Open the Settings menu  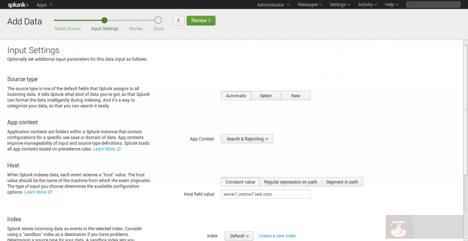tap(340, 5)
